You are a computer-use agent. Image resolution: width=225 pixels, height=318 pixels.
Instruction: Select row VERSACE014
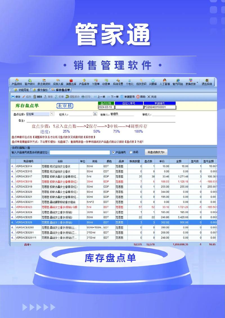click(114, 166)
